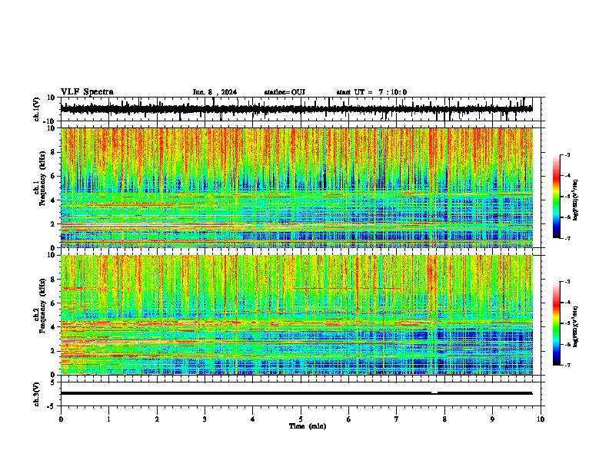Click inside the ch.1 spectrogram panel
The image size is (609, 470).
click(297, 187)
